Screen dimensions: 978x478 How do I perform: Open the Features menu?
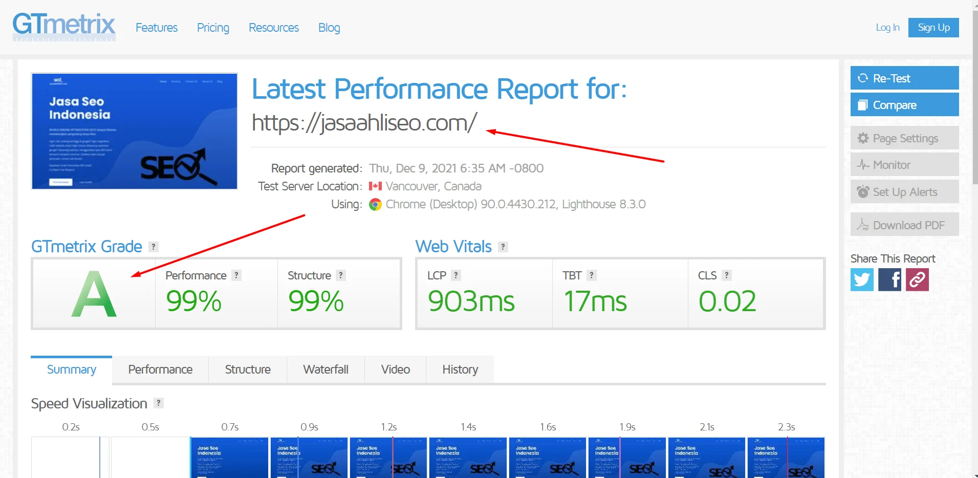tap(157, 28)
